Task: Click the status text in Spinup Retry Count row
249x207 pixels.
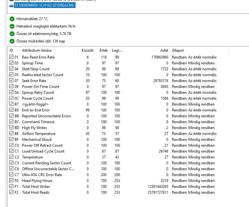Action: [194, 93]
